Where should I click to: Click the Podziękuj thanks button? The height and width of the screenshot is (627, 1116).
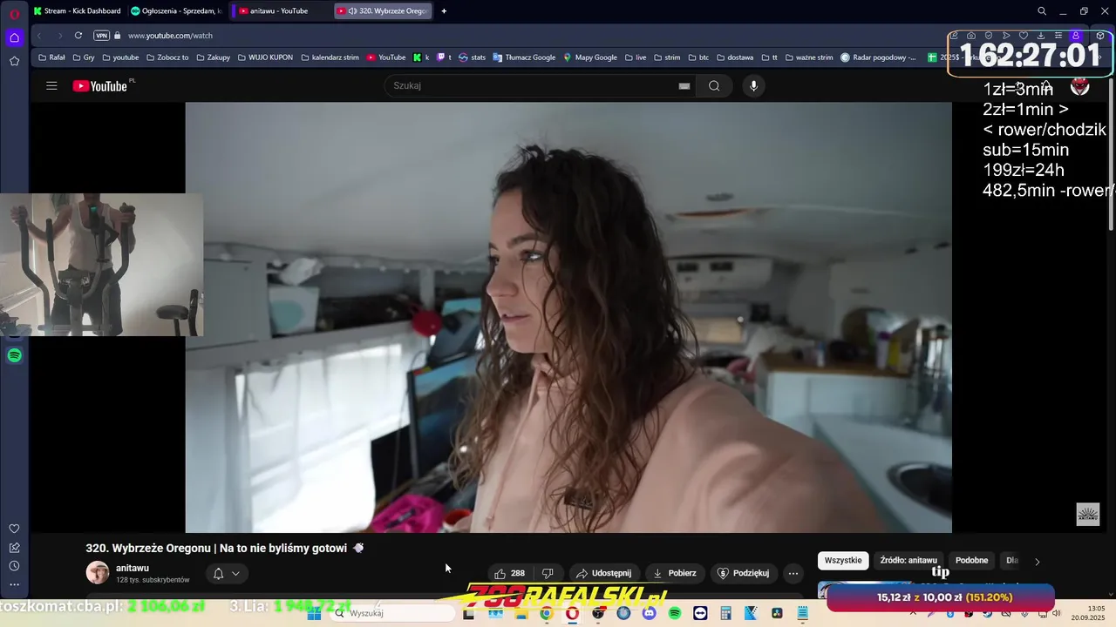click(743, 573)
